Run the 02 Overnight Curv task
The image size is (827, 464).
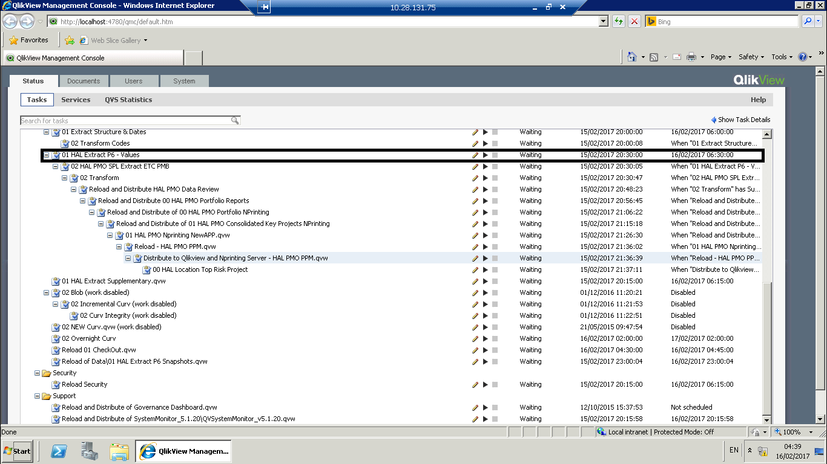[485, 338]
